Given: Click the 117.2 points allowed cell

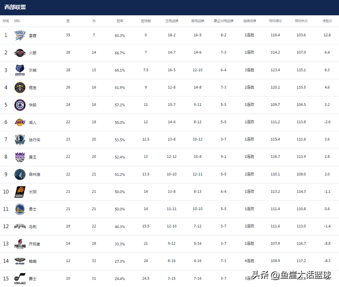Looking at the screenshot, I should 301,261.
